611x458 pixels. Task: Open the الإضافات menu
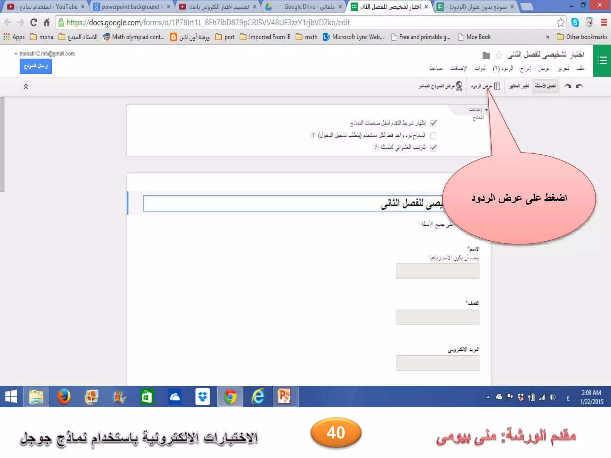459,68
